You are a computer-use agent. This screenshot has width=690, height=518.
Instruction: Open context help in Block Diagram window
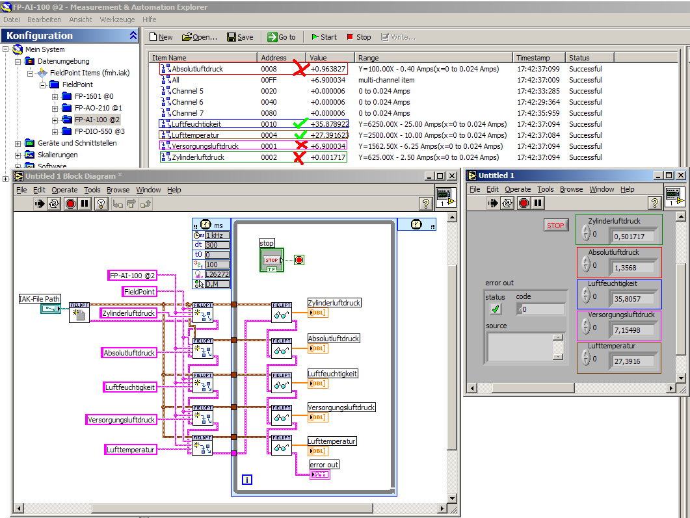(426, 203)
